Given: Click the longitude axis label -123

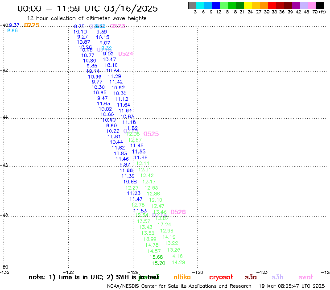Looking at the screenshot, I should 262,272.
